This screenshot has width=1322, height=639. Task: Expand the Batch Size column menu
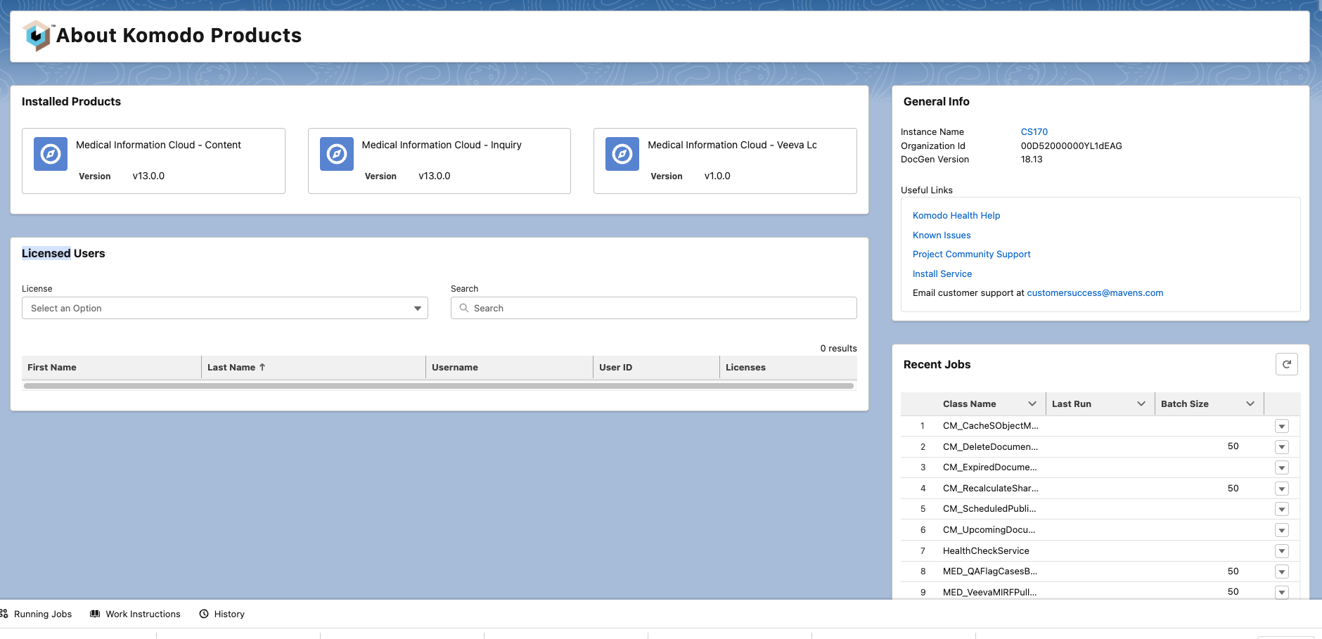click(x=1250, y=404)
